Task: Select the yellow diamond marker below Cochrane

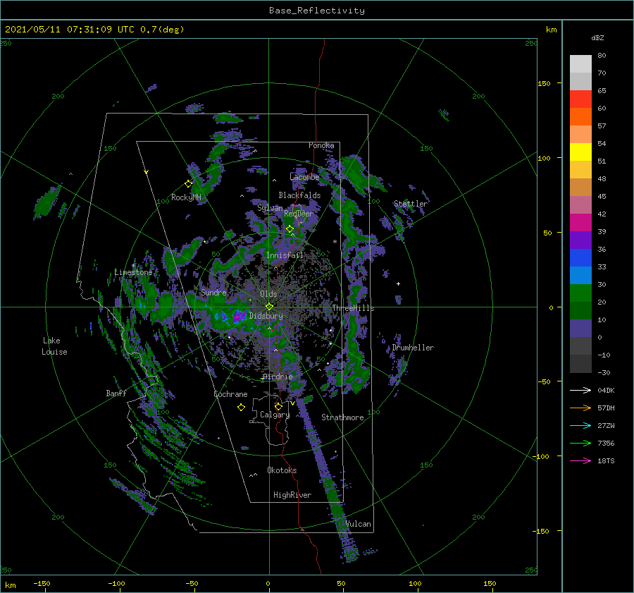Action: click(x=241, y=408)
